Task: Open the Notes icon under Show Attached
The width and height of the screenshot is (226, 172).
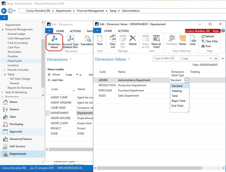Action: pyautogui.click(x=183, y=40)
